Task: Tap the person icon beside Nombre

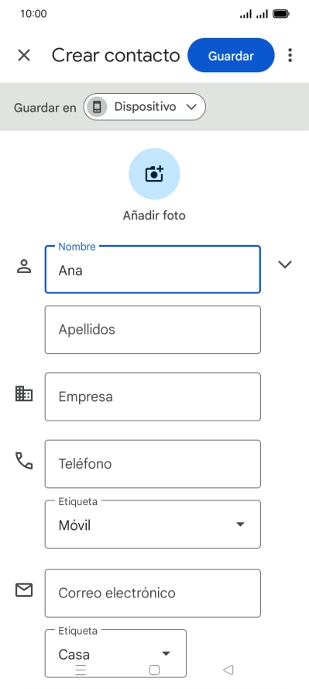Action: pos(24,266)
